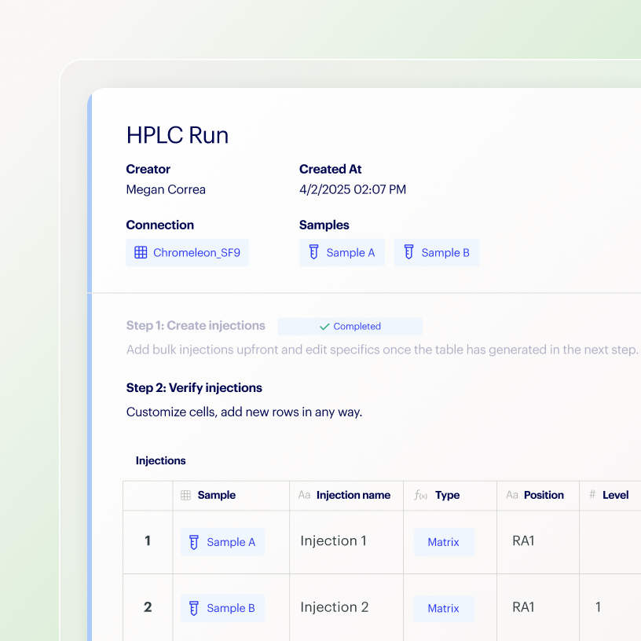This screenshot has width=641, height=641.
Task: Click creator name Megan Correa
Action: [166, 189]
